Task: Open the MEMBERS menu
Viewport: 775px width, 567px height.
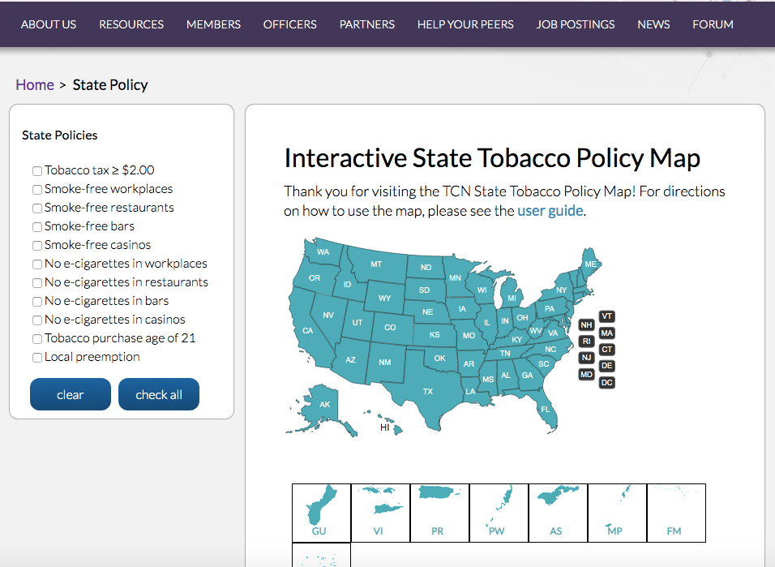Action: pos(213,24)
